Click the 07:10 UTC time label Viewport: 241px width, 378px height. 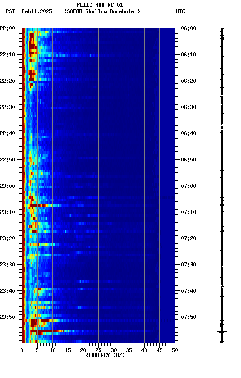point(189,212)
